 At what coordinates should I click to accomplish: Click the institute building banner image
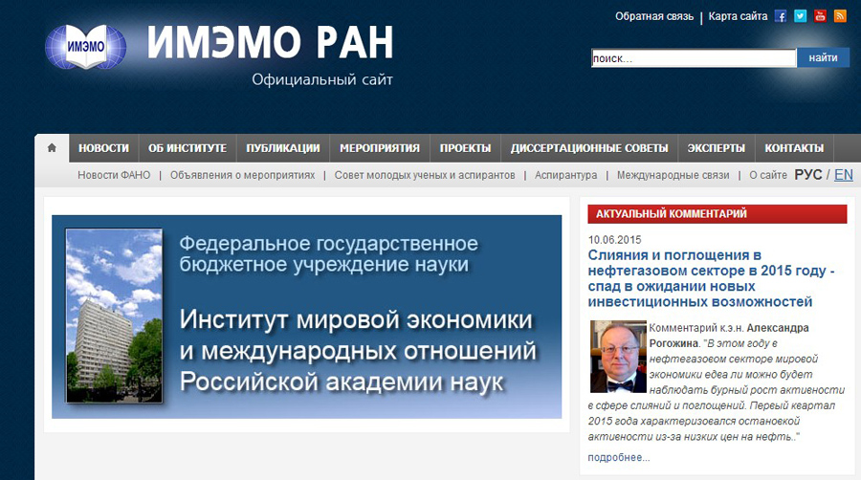click(114, 316)
